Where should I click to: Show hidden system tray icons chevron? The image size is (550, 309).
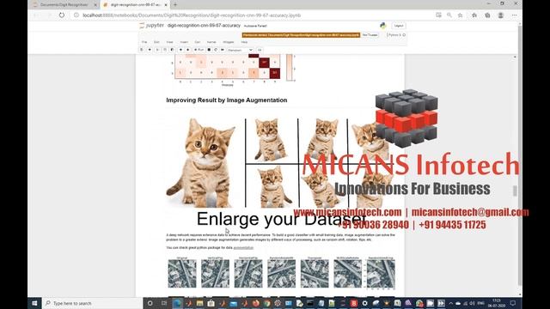[x=450, y=303]
